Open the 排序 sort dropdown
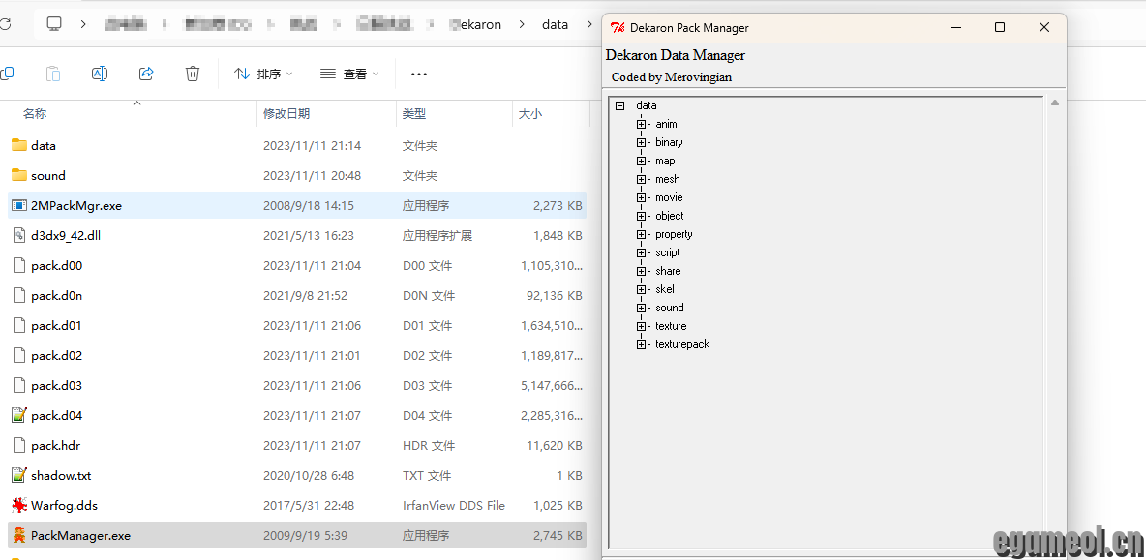Viewport: 1146px width, 560px height. [x=263, y=74]
